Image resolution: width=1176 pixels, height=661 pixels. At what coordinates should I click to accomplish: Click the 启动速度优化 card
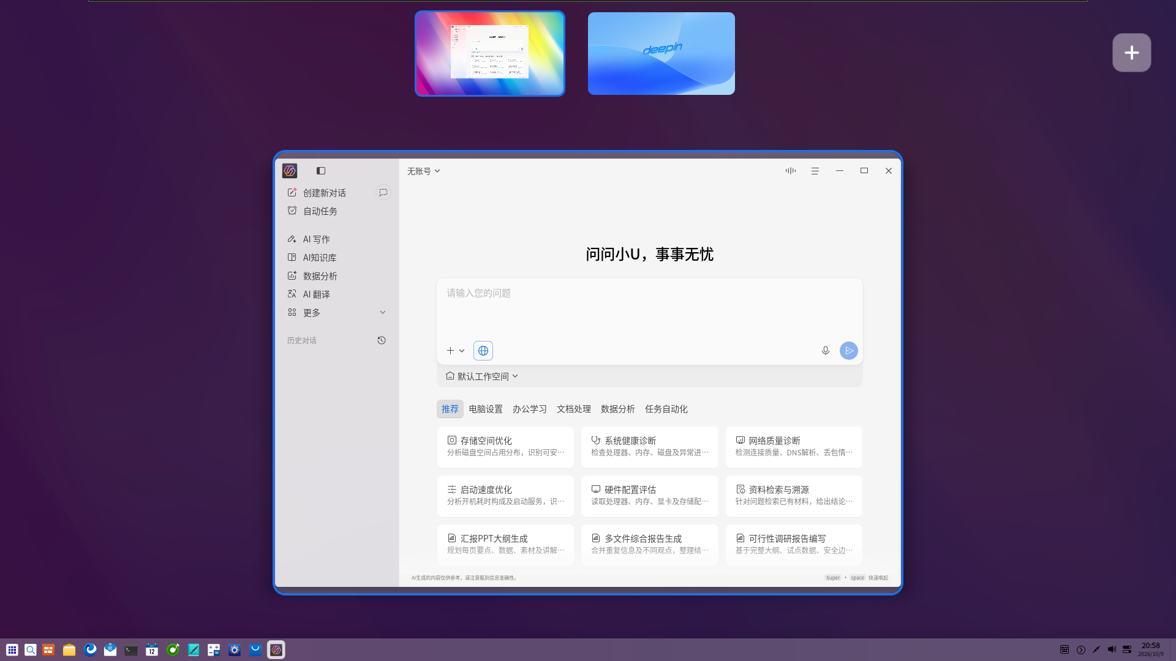pos(506,496)
